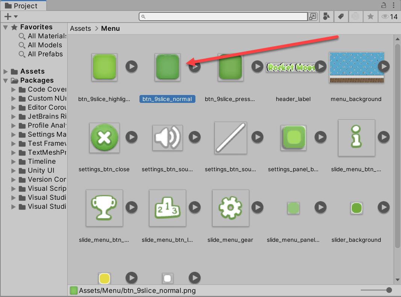Select the Project tab
The width and height of the screenshot is (401, 297).
(x=23, y=6)
